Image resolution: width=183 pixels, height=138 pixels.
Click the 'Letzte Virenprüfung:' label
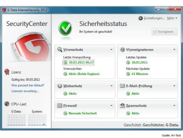coord(77,57)
